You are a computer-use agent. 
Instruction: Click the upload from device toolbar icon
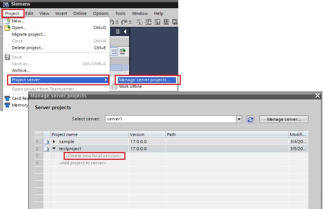pyautogui.click(x=157, y=22)
